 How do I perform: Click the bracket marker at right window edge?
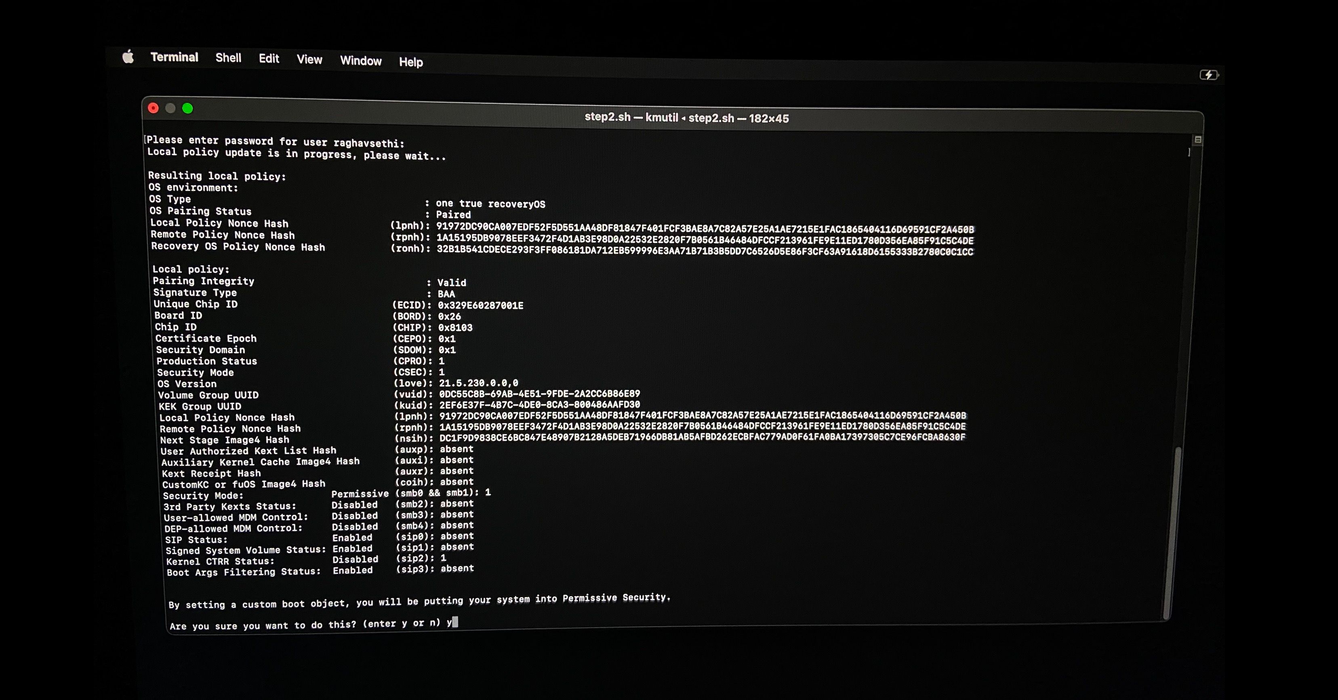(x=1189, y=153)
